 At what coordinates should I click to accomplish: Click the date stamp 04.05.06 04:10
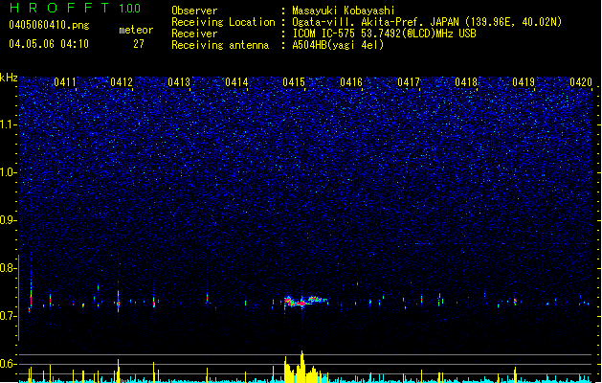point(49,44)
